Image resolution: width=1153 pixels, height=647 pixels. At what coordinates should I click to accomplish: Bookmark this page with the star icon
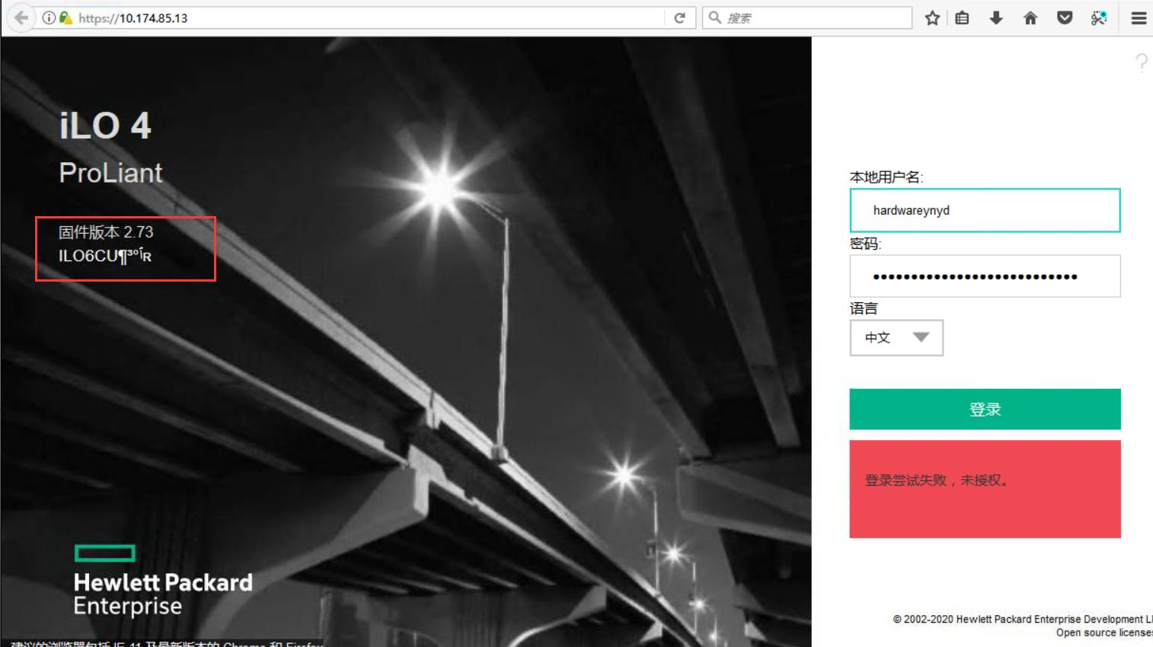coord(932,18)
